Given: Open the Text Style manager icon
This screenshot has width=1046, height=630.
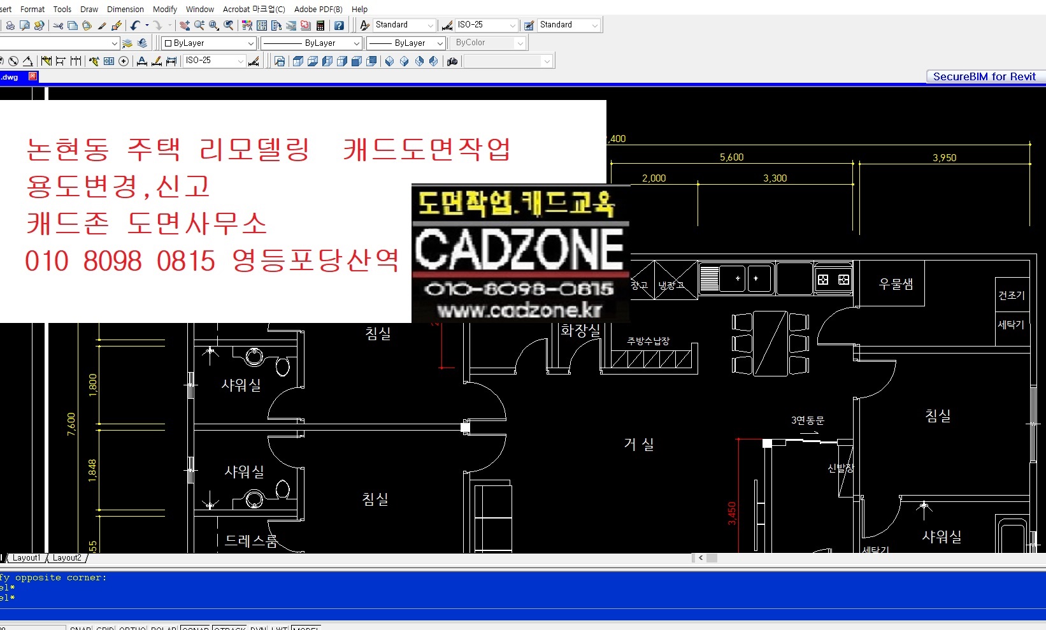Looking at the screenshot, I should click(365, 25).
